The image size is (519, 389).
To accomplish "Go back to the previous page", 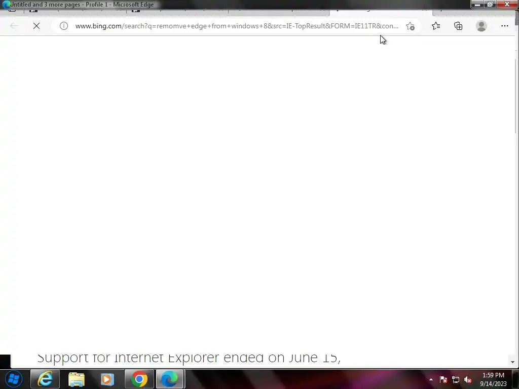I will (x=14, y=26).
